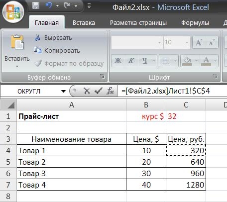
Task: Toggle italic formatting (К)
Action: pyautogui.click(x=131, y=61)
